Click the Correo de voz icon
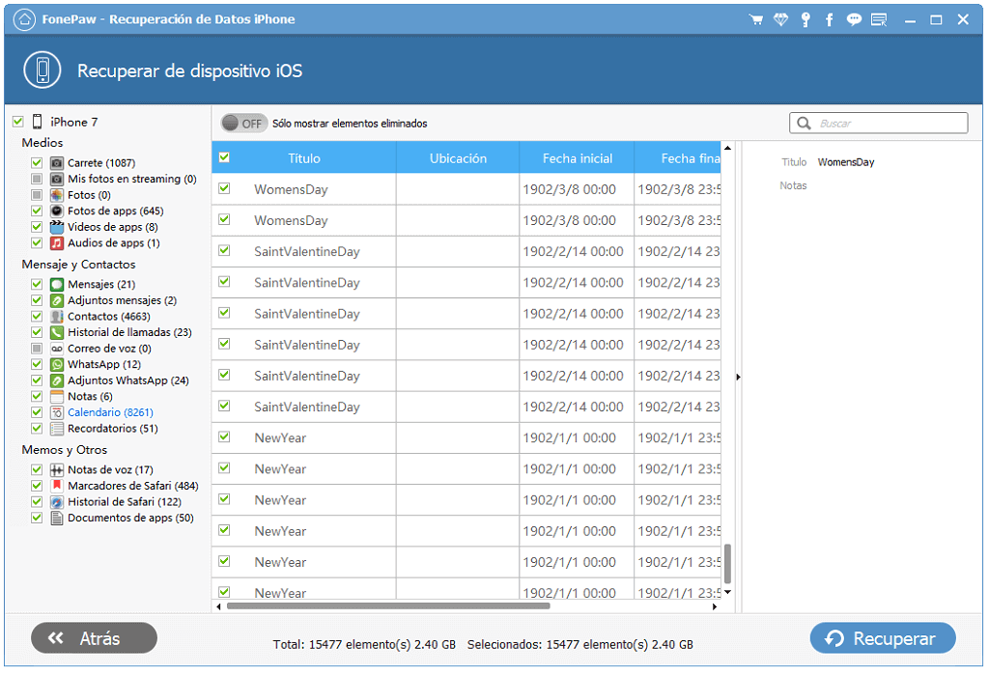 click(57, 349)
